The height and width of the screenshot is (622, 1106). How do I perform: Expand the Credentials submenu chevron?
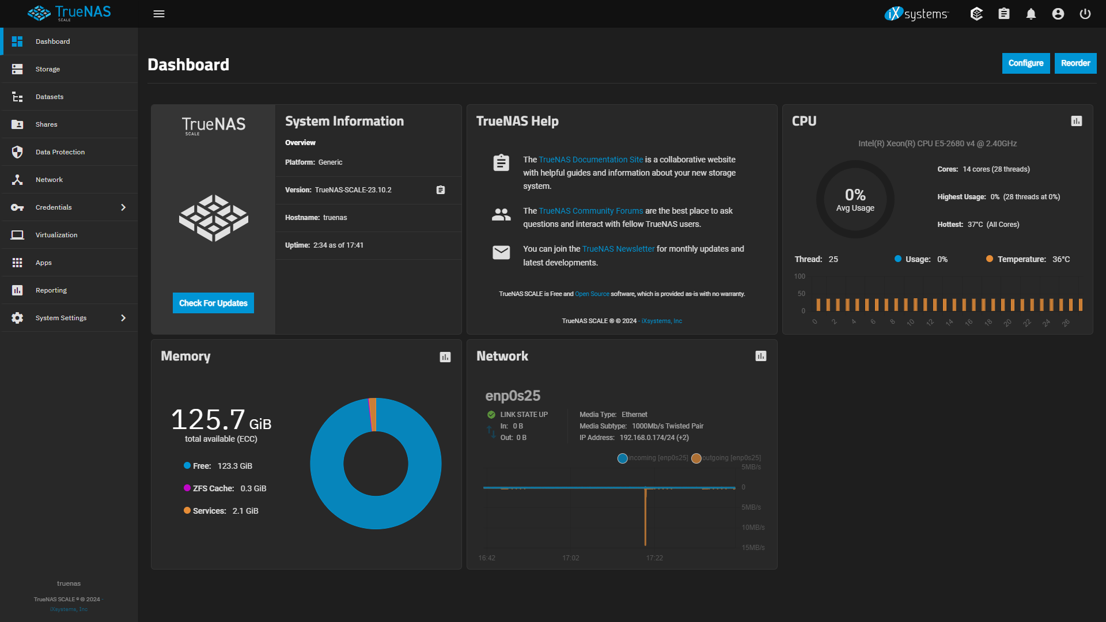pyautogui.click(x=123, y=207)
